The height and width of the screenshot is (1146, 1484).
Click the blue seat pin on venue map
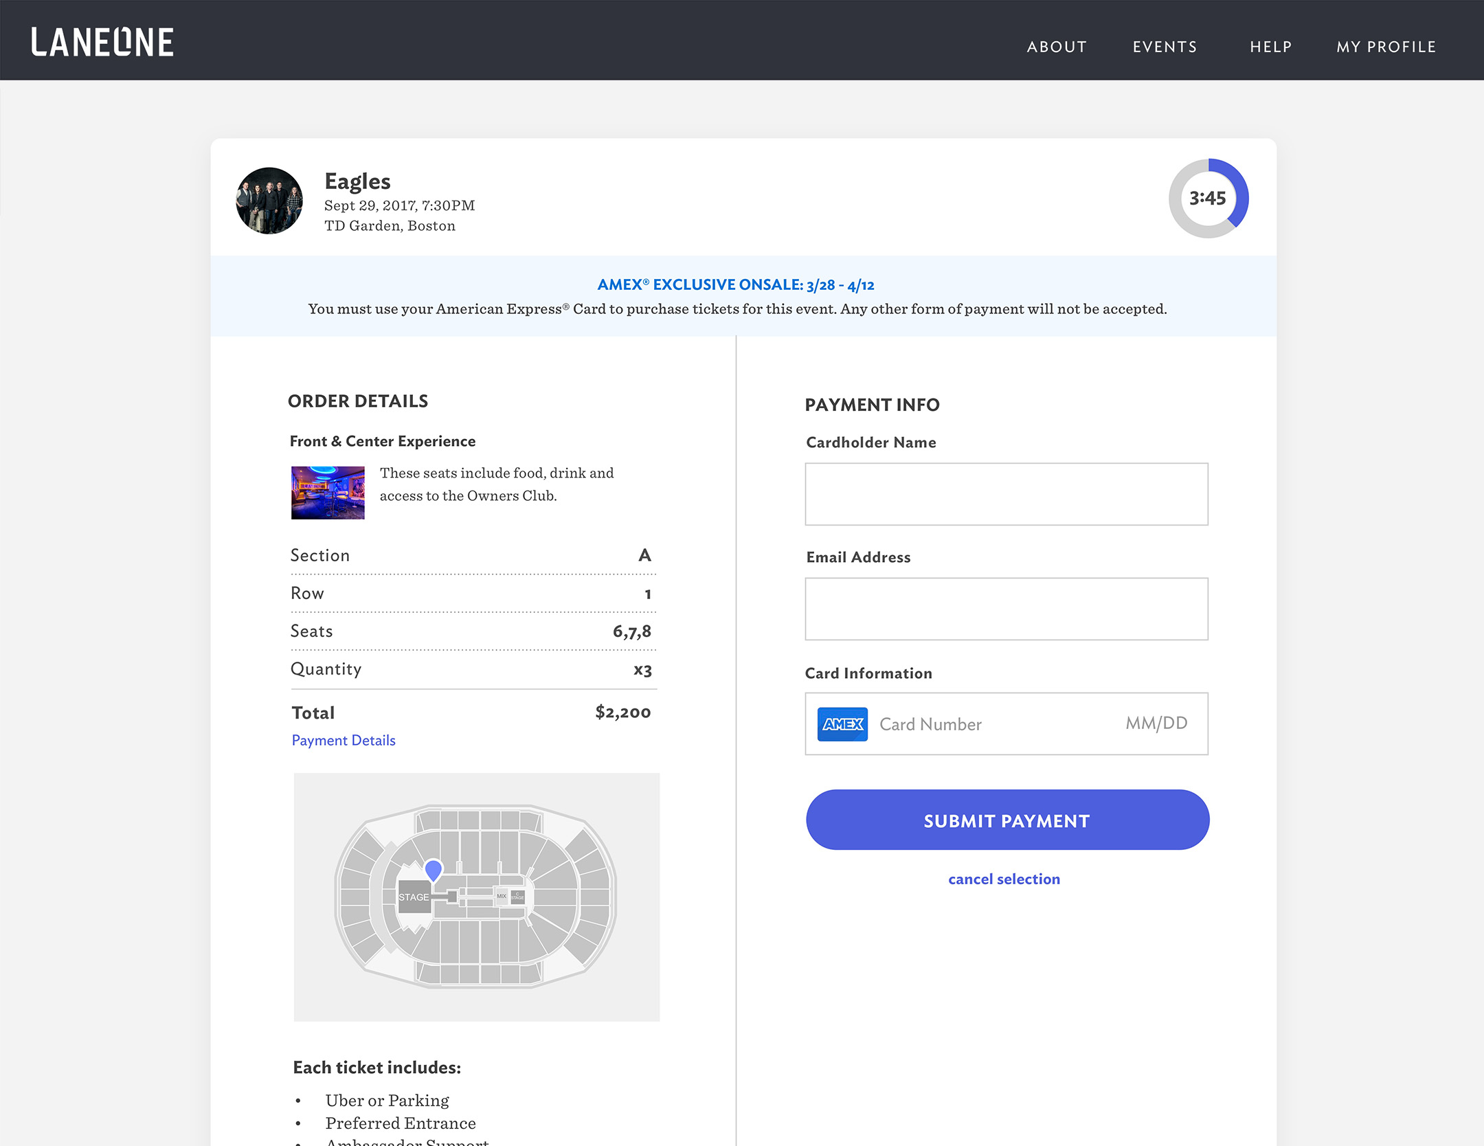[x=434, y=870]
